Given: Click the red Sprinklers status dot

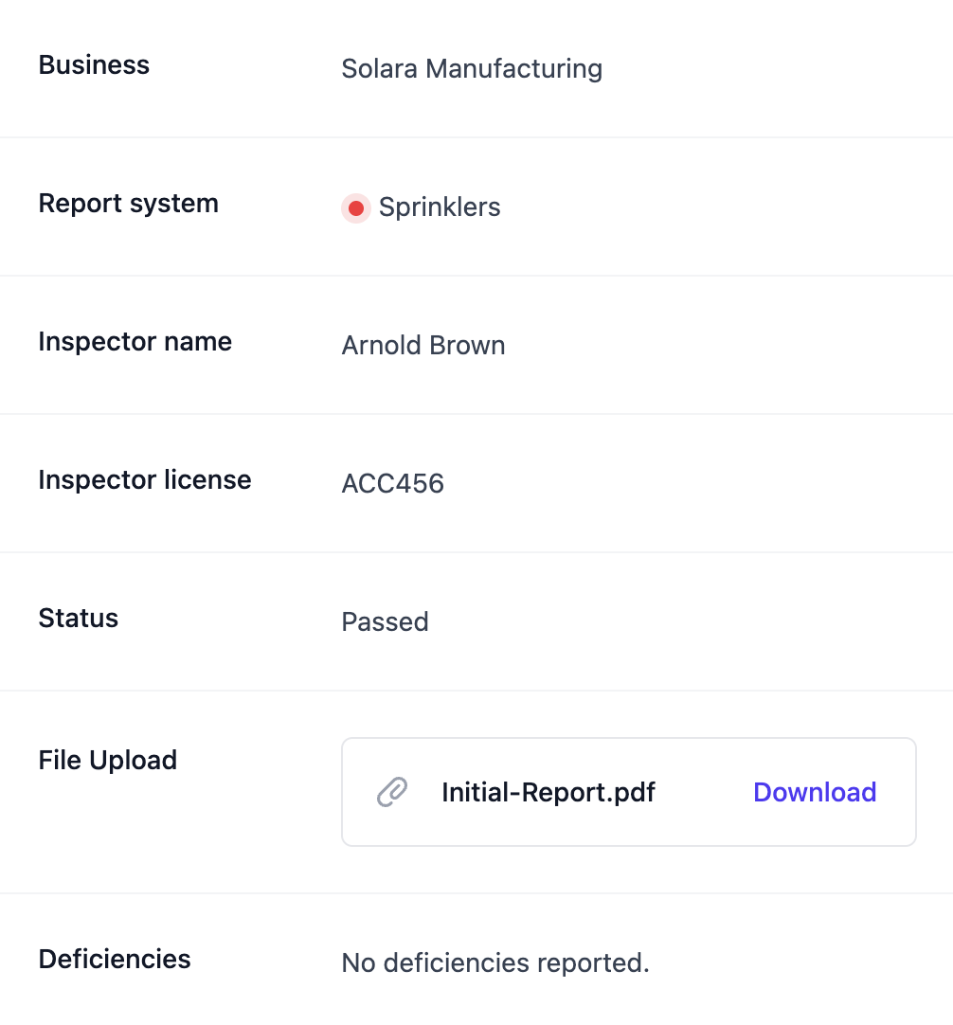Looking at the screenshot, I should pos(356,207).
